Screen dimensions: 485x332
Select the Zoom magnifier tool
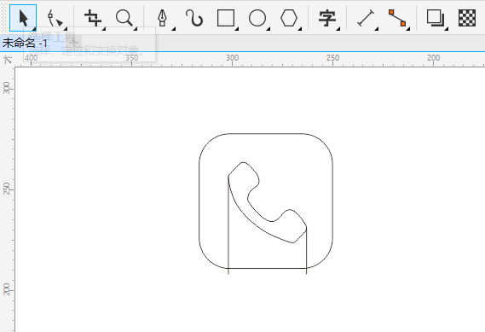click(x=124, y=18)
